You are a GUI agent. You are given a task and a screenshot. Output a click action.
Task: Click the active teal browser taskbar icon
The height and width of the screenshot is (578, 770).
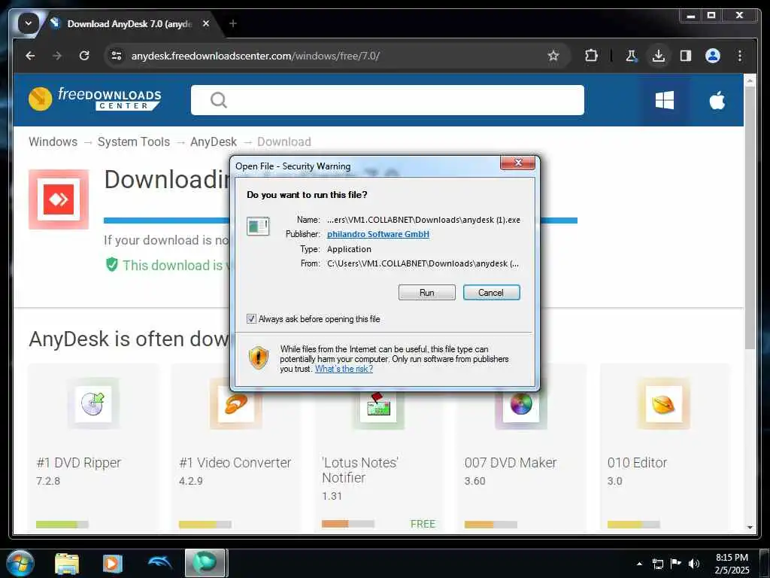(x=205, y=563)
